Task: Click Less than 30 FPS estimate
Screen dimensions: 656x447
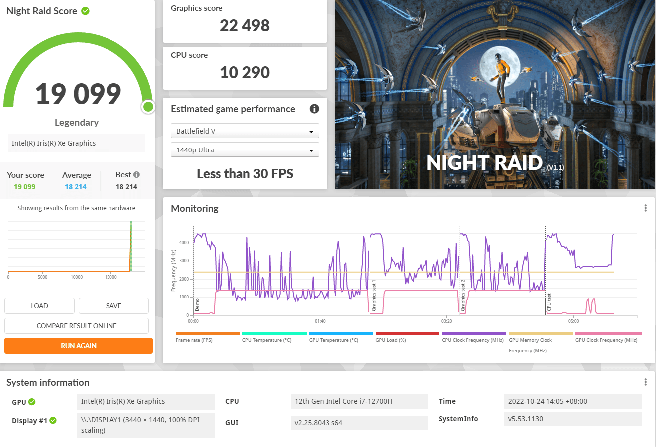Action: pyautogui.click(x=245, y=174)
